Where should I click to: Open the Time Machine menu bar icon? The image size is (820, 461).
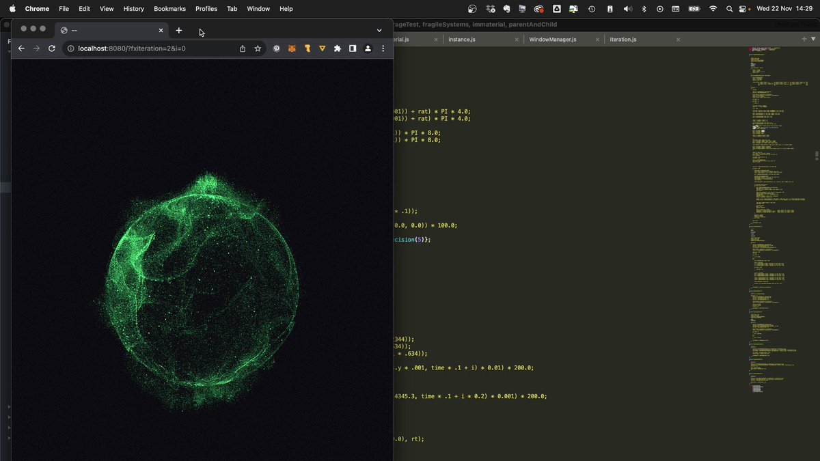coord(592,9)
